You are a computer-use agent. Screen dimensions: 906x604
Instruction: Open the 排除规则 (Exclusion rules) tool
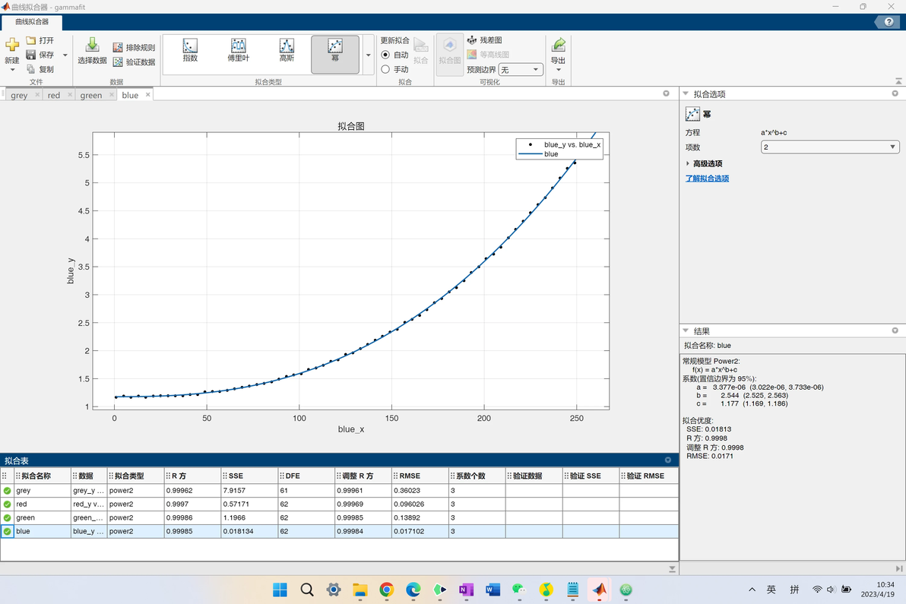coord(134,47)
